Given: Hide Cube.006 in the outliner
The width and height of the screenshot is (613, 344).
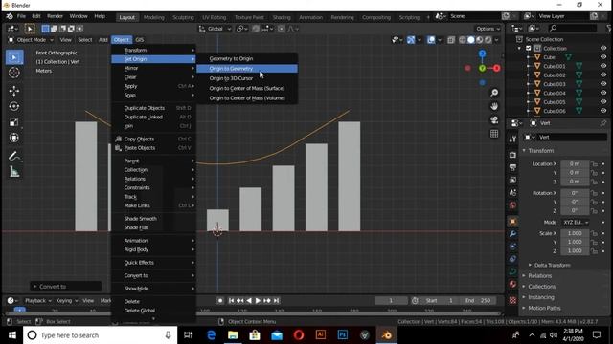Looking at the screenshot, I should (x=603, y=111).
